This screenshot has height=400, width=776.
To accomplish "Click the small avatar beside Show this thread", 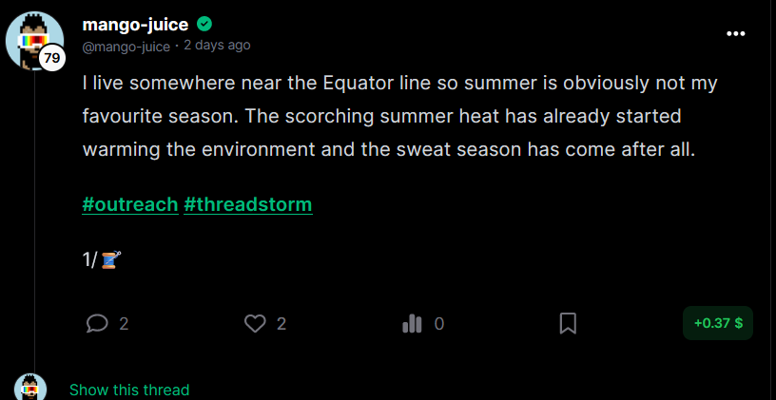I will 30,387.
